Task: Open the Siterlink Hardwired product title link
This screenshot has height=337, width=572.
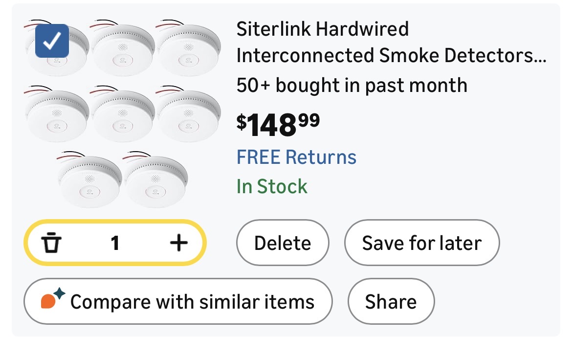Action: click(x=390, y=43)
